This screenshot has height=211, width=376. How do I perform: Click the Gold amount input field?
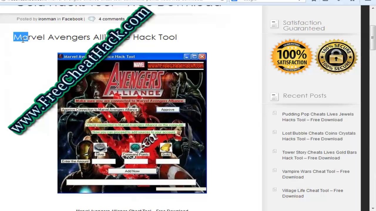(x=167, y=161)
